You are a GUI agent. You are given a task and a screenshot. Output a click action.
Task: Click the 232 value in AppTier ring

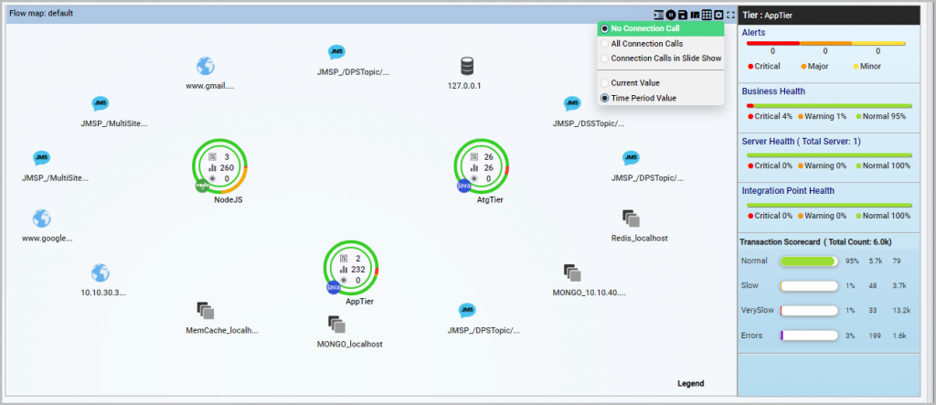358,270
